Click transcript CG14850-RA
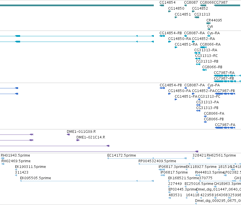Viewport: 241px width, 205px height. click(x=180, y=39)
